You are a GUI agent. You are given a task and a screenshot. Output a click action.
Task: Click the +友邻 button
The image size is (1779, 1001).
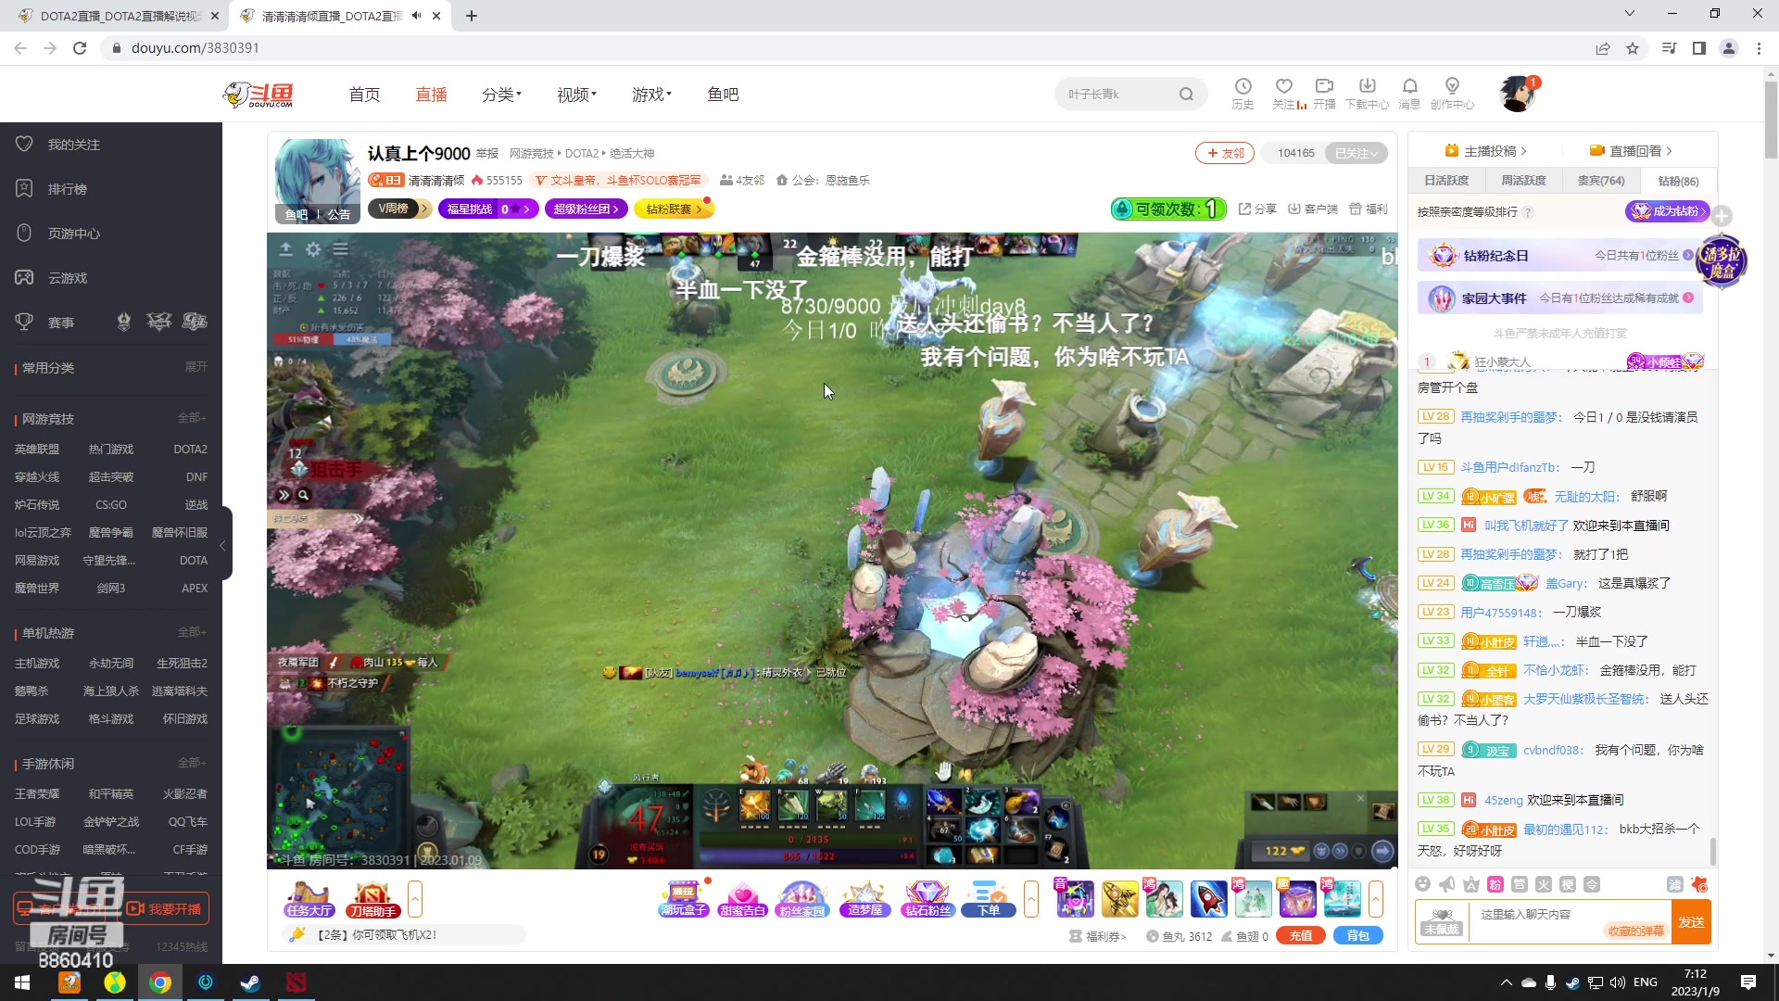click(x=1225, y=153)
